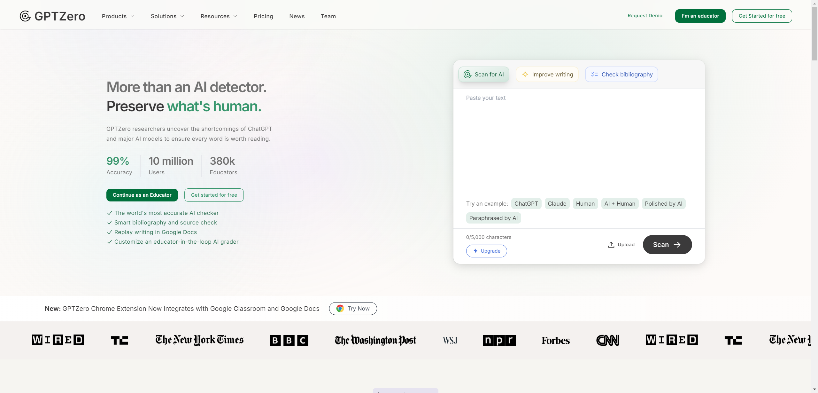Click 'Smart bibliography and source check' text
Image resolution: width=818 pixels, height=393 pixels.
point(166,223)
